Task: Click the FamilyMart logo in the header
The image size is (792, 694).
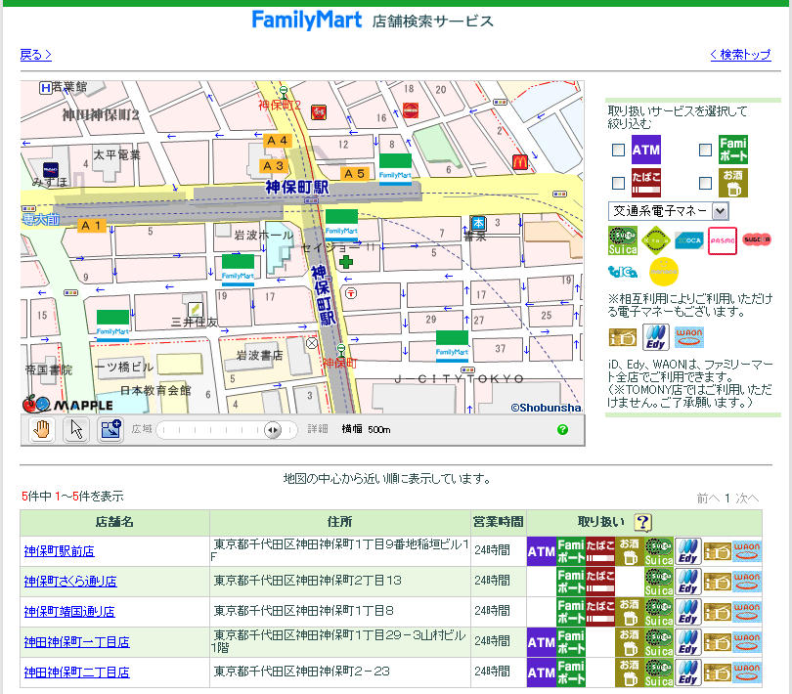Action: (307, 21)
